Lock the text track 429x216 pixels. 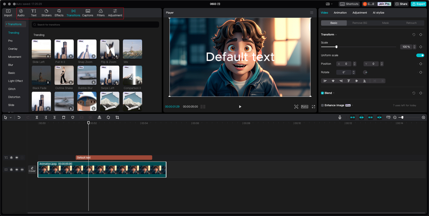coord(11,157)
